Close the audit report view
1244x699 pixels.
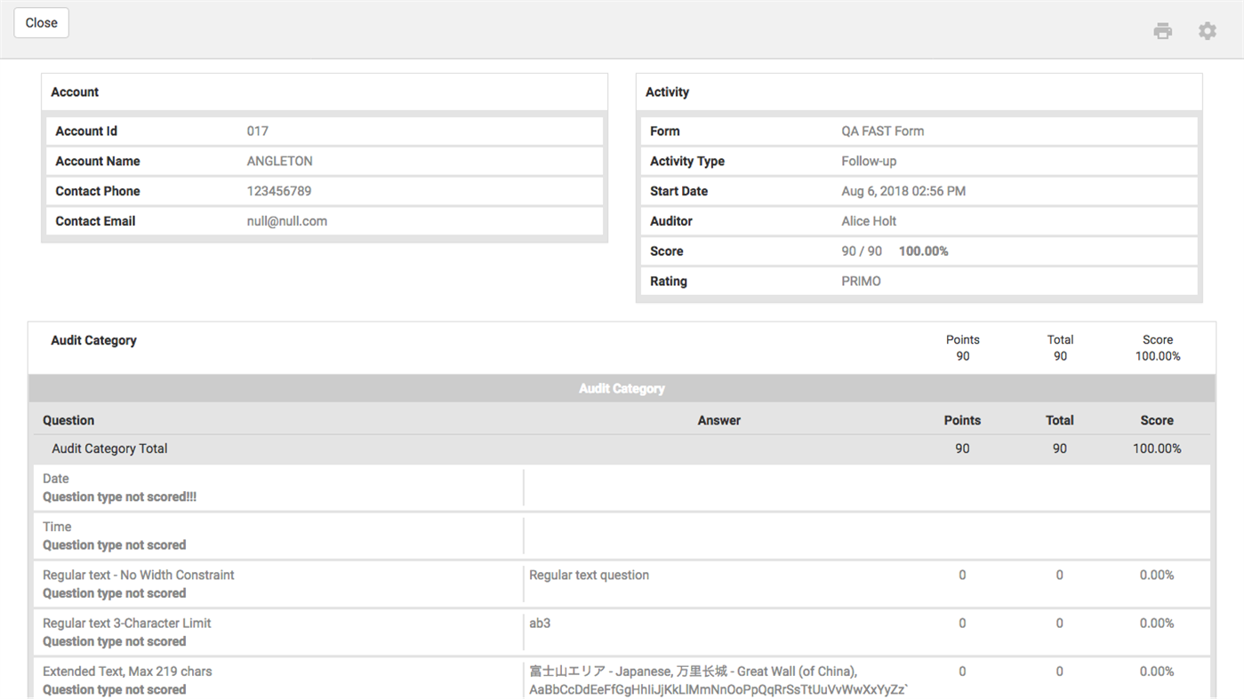41,22
